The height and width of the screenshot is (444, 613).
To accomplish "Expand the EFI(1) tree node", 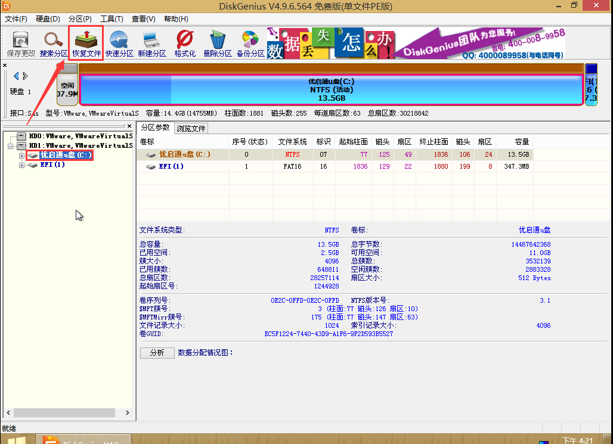I will [x=22, y=165].
